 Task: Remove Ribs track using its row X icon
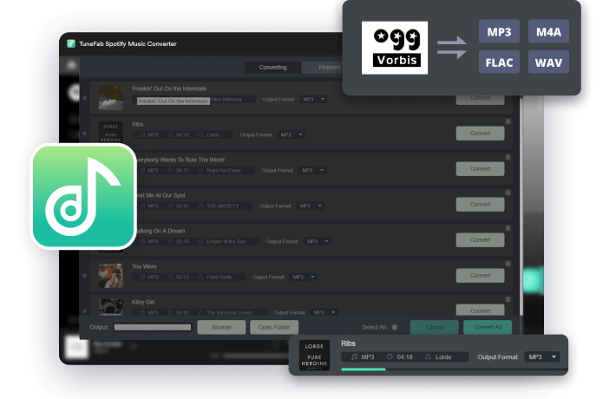coord(508,121)
